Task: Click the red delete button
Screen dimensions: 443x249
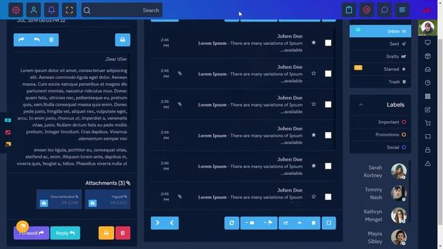Action: [x=123, y=233]
